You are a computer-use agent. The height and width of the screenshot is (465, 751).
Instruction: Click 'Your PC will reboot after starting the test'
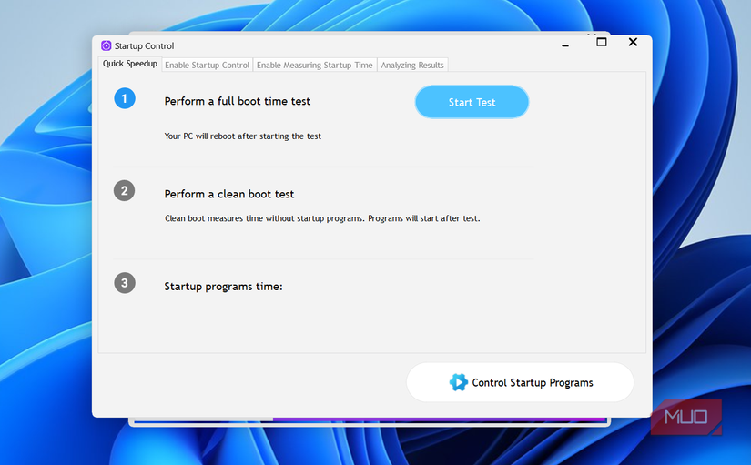click(x=242, y=136)
